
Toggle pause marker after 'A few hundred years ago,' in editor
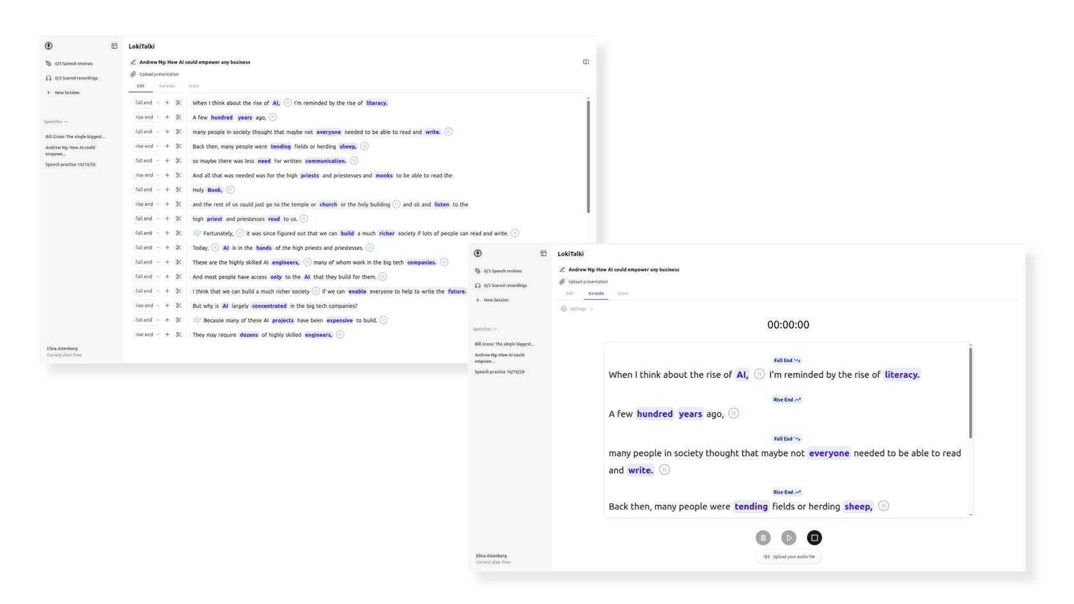tap(273, 117)
